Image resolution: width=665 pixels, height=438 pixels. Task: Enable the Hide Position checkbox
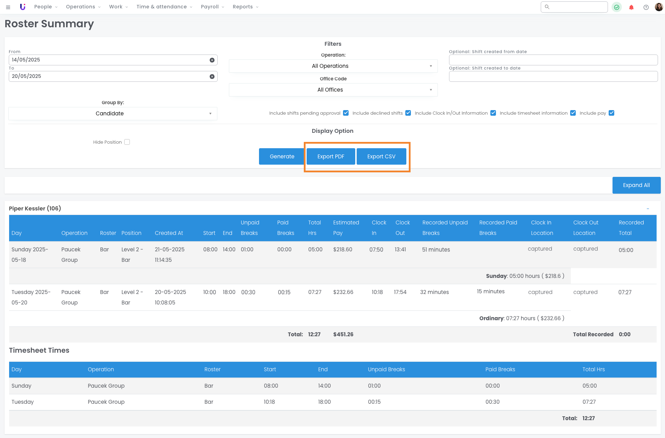click(127, 142)
